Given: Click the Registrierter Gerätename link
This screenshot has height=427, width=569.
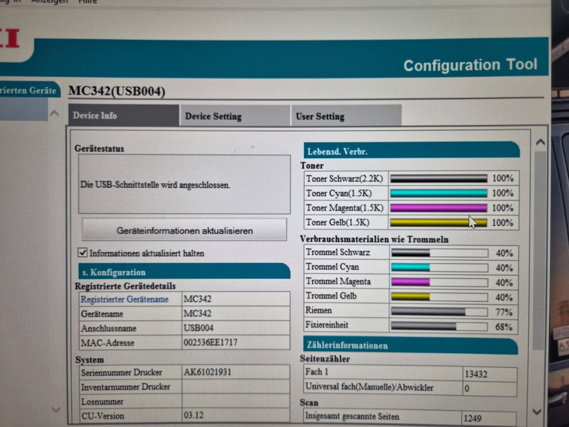Looking at the screenshot, I should click(x=125, y=299).
